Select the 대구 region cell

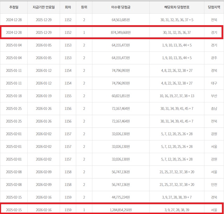coord(214,83)
